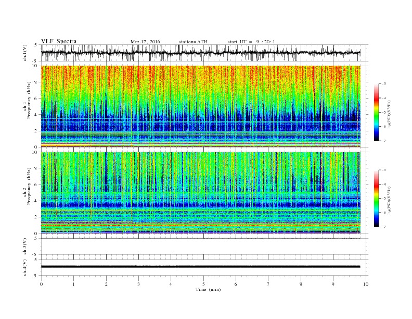
Task: Click the time axis tick label "9"
Action: pos(333,284)
